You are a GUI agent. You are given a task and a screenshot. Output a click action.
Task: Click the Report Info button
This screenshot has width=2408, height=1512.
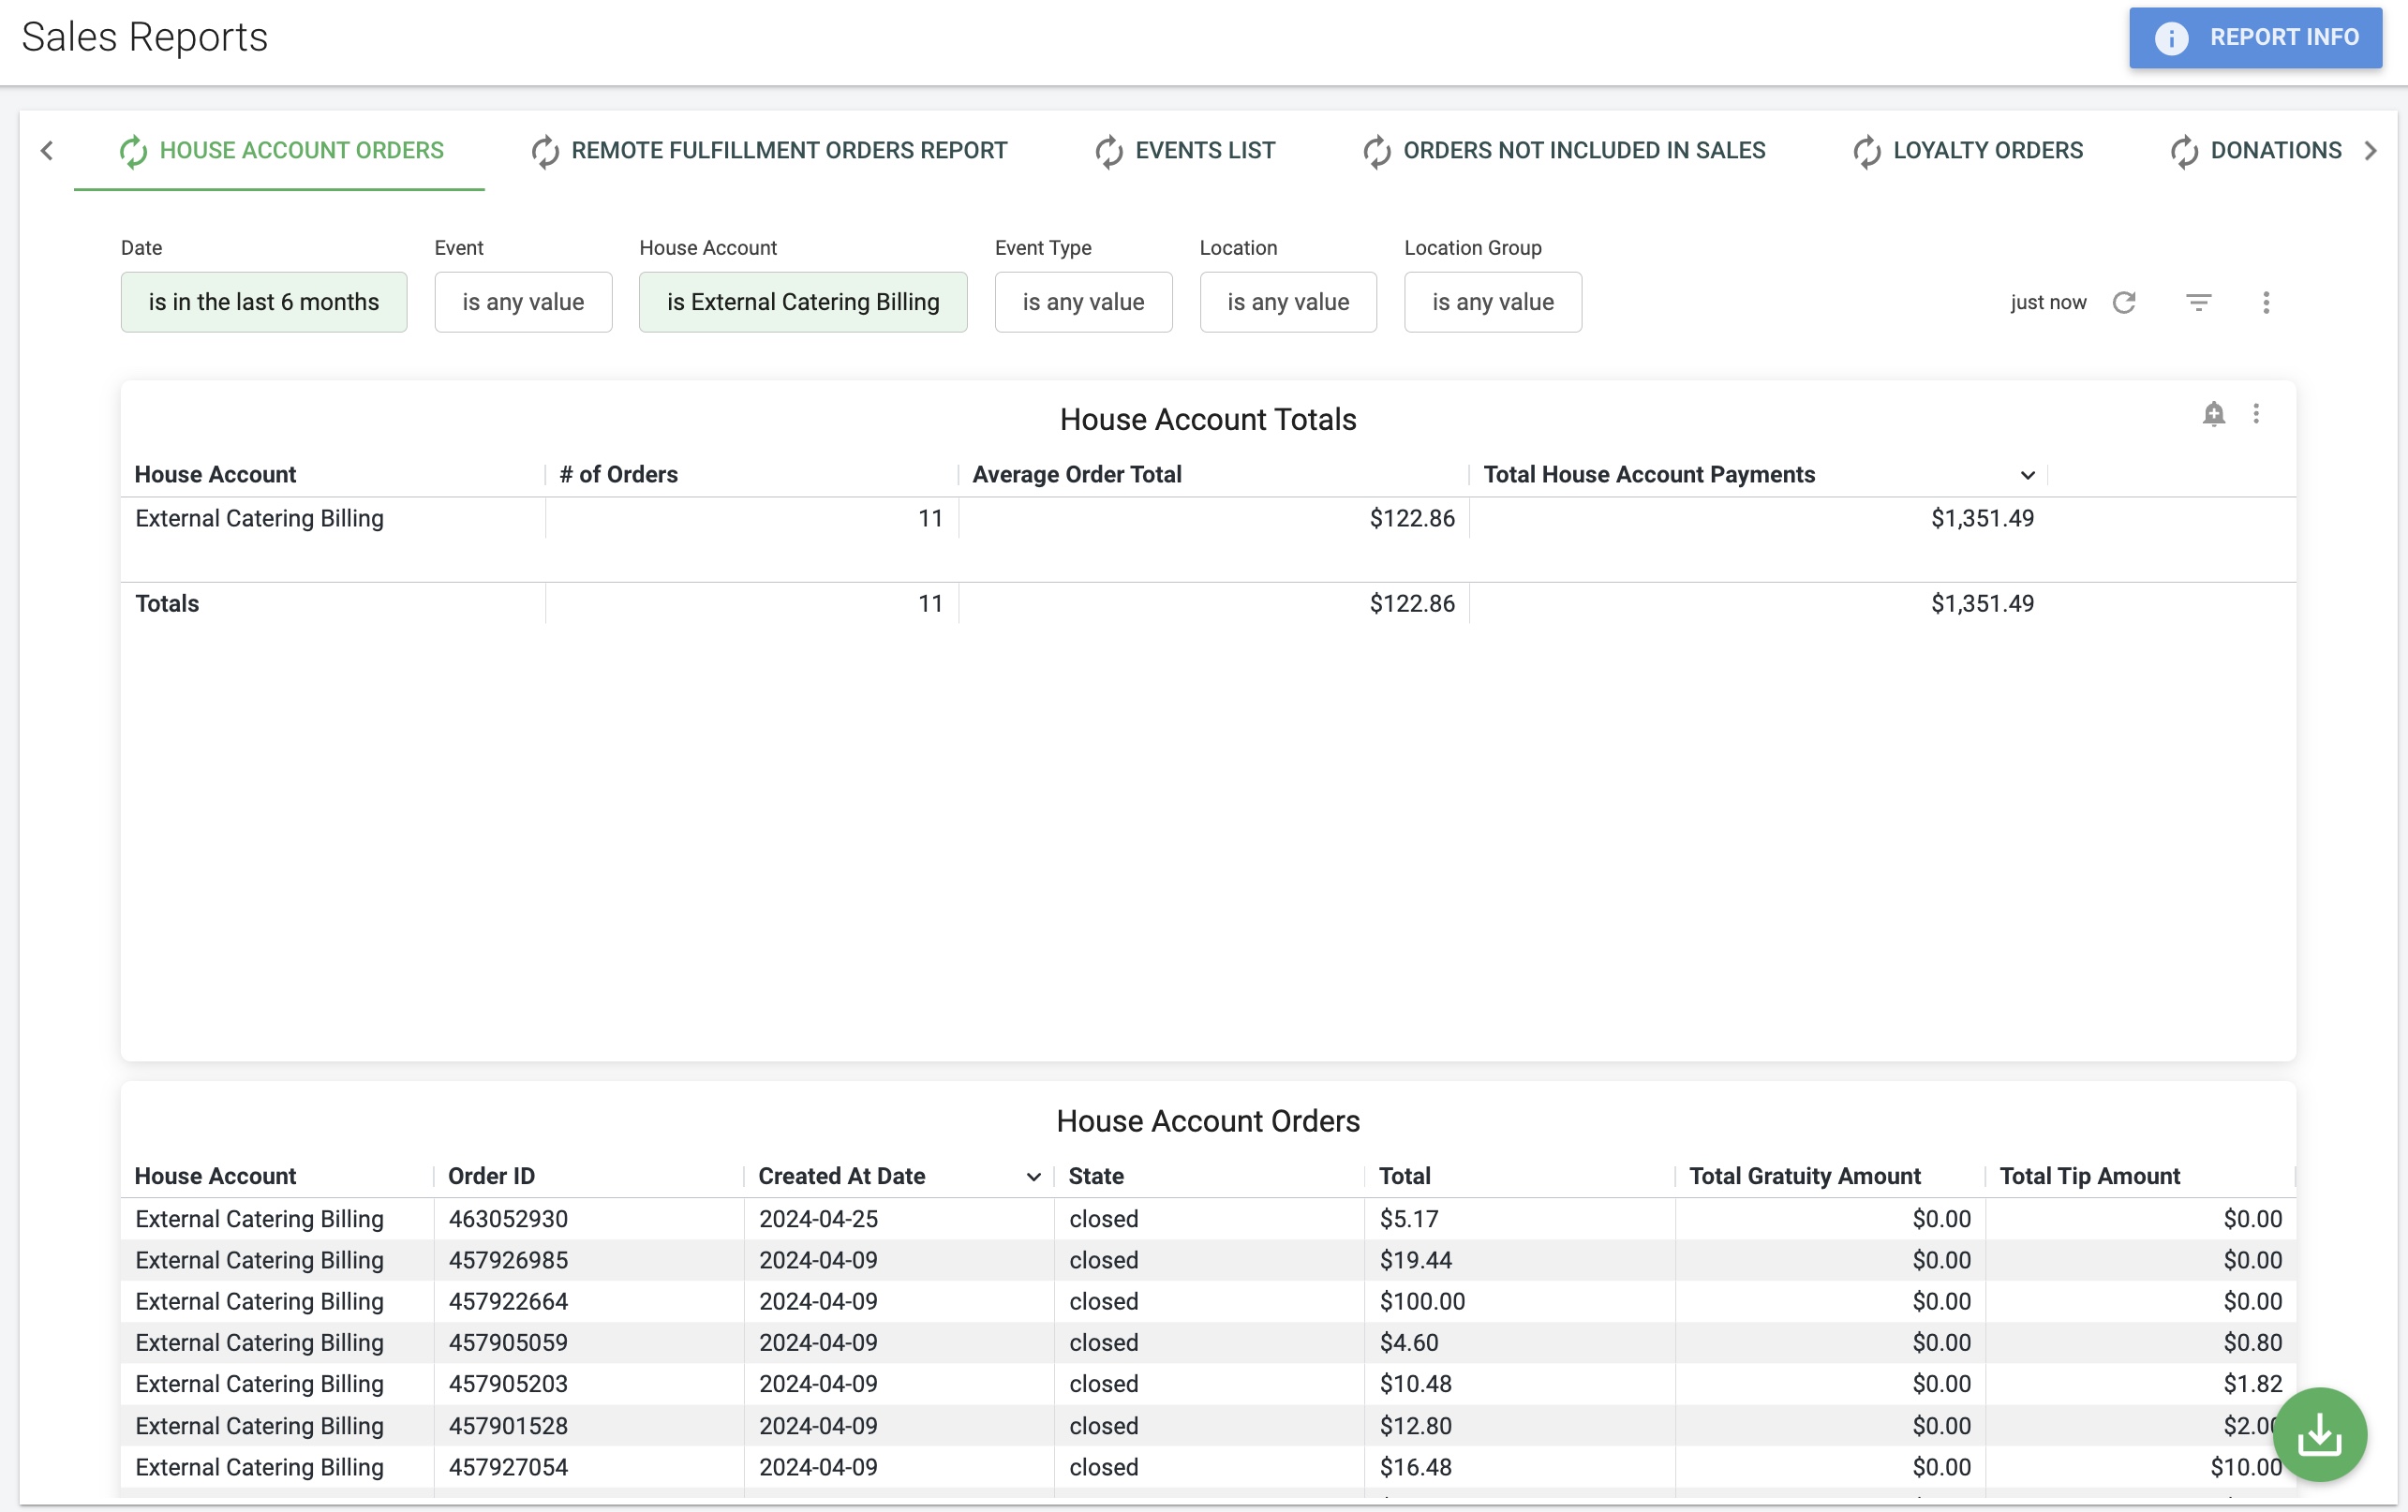point(2255,38)
